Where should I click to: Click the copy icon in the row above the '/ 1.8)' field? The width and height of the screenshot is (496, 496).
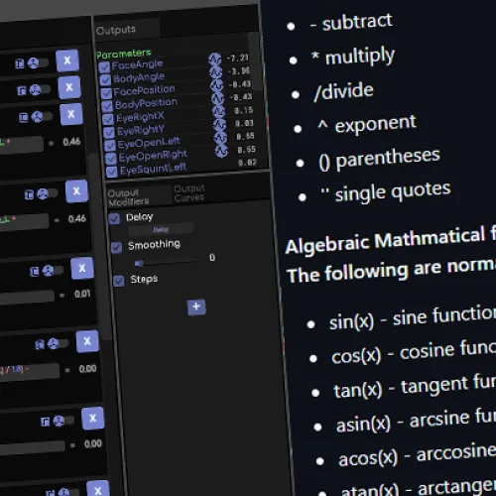pos(40,345)
